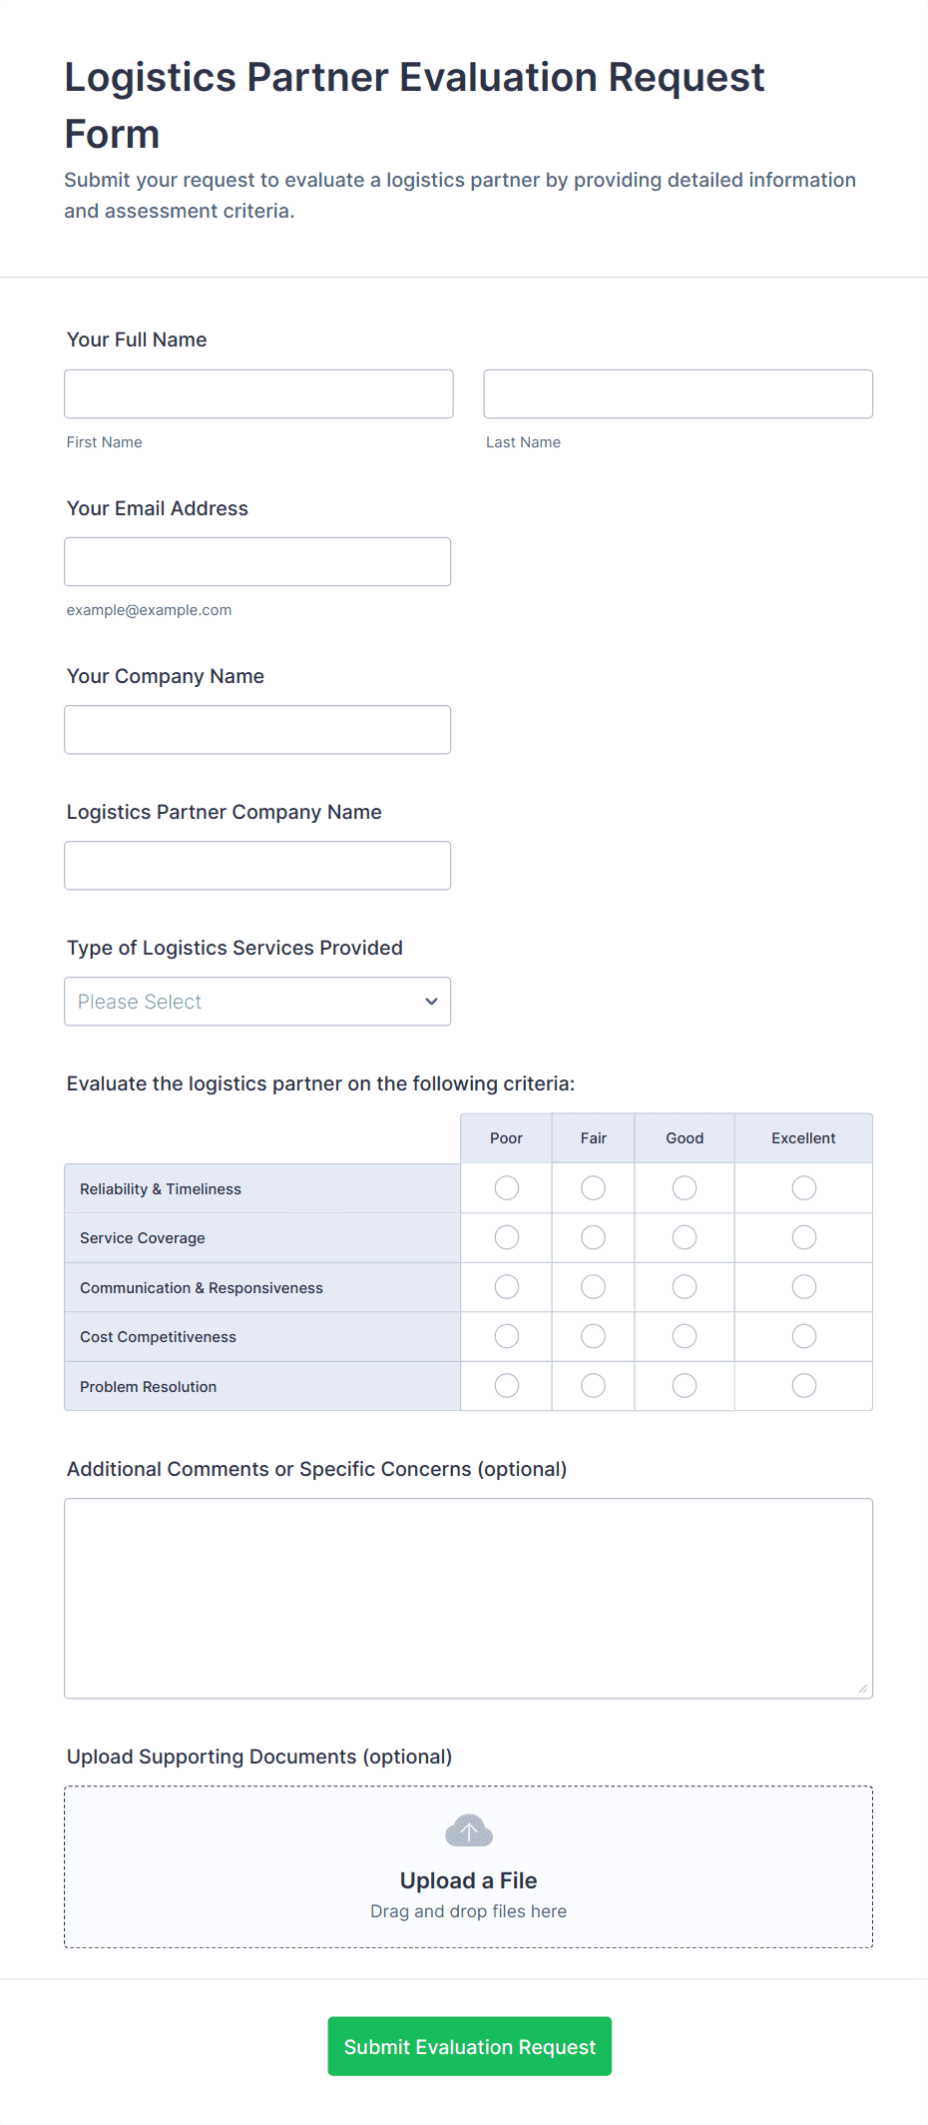Viewport: 928px width, 2125px height.
Task: Rate Service Coverage as Fair
Action: click(x=593, y=1238)
